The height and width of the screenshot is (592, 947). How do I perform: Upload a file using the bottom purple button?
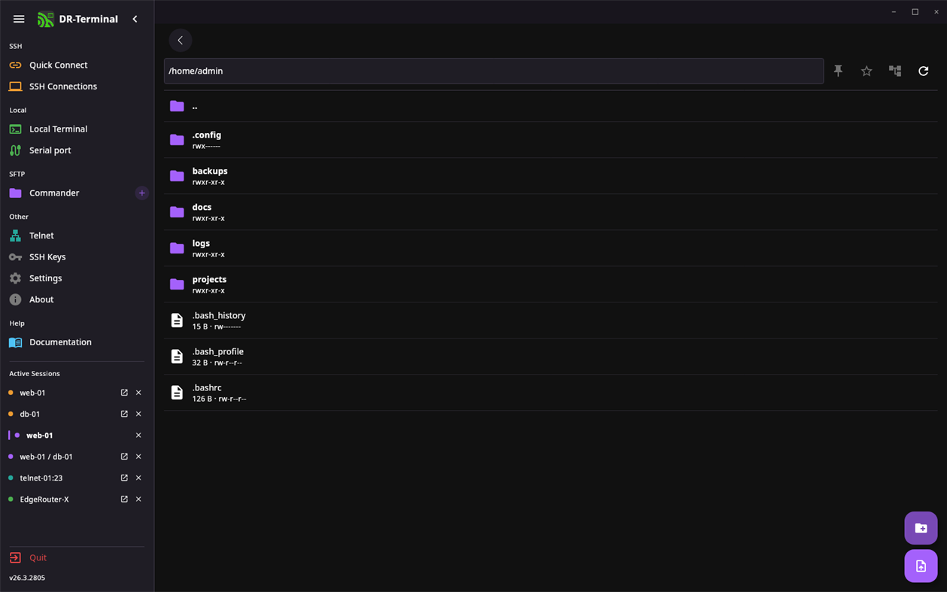921,566
